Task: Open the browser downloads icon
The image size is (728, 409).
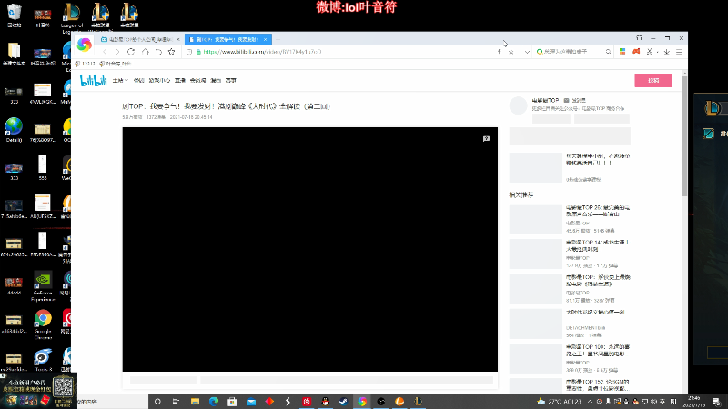Action: point(667,52)
